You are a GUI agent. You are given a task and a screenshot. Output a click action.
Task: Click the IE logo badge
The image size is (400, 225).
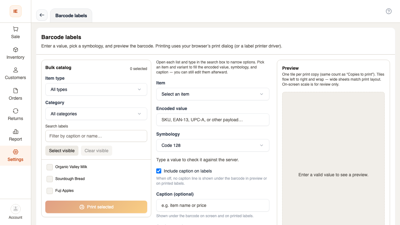[15, 11]
